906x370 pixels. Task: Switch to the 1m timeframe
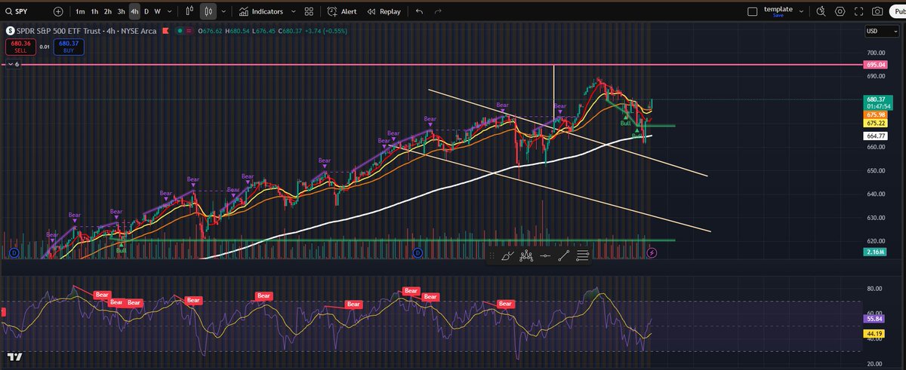coord(79,11)
